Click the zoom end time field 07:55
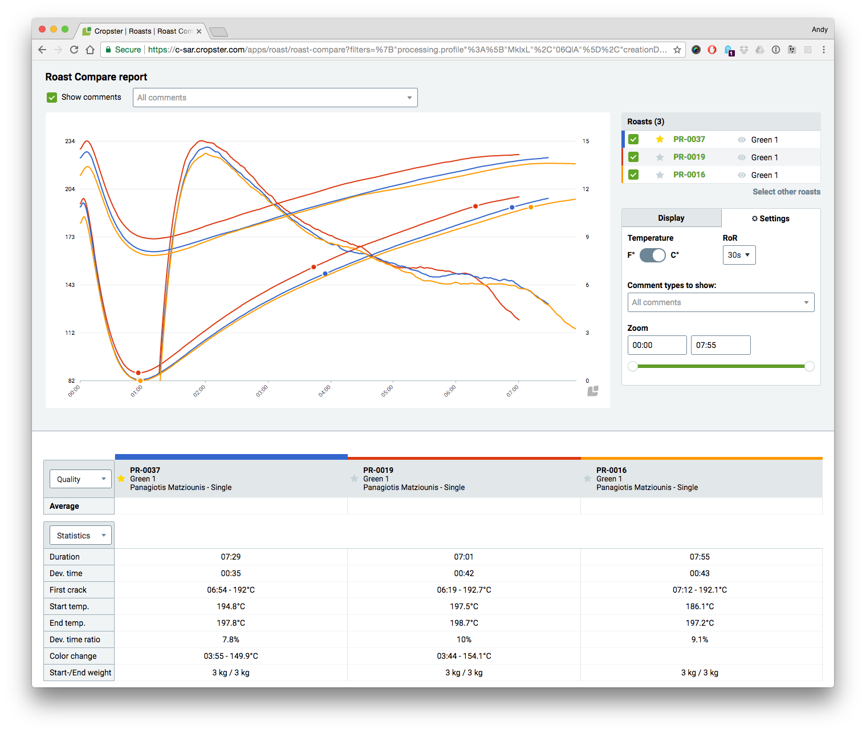 pyautogui.click(x=721, y=345)
